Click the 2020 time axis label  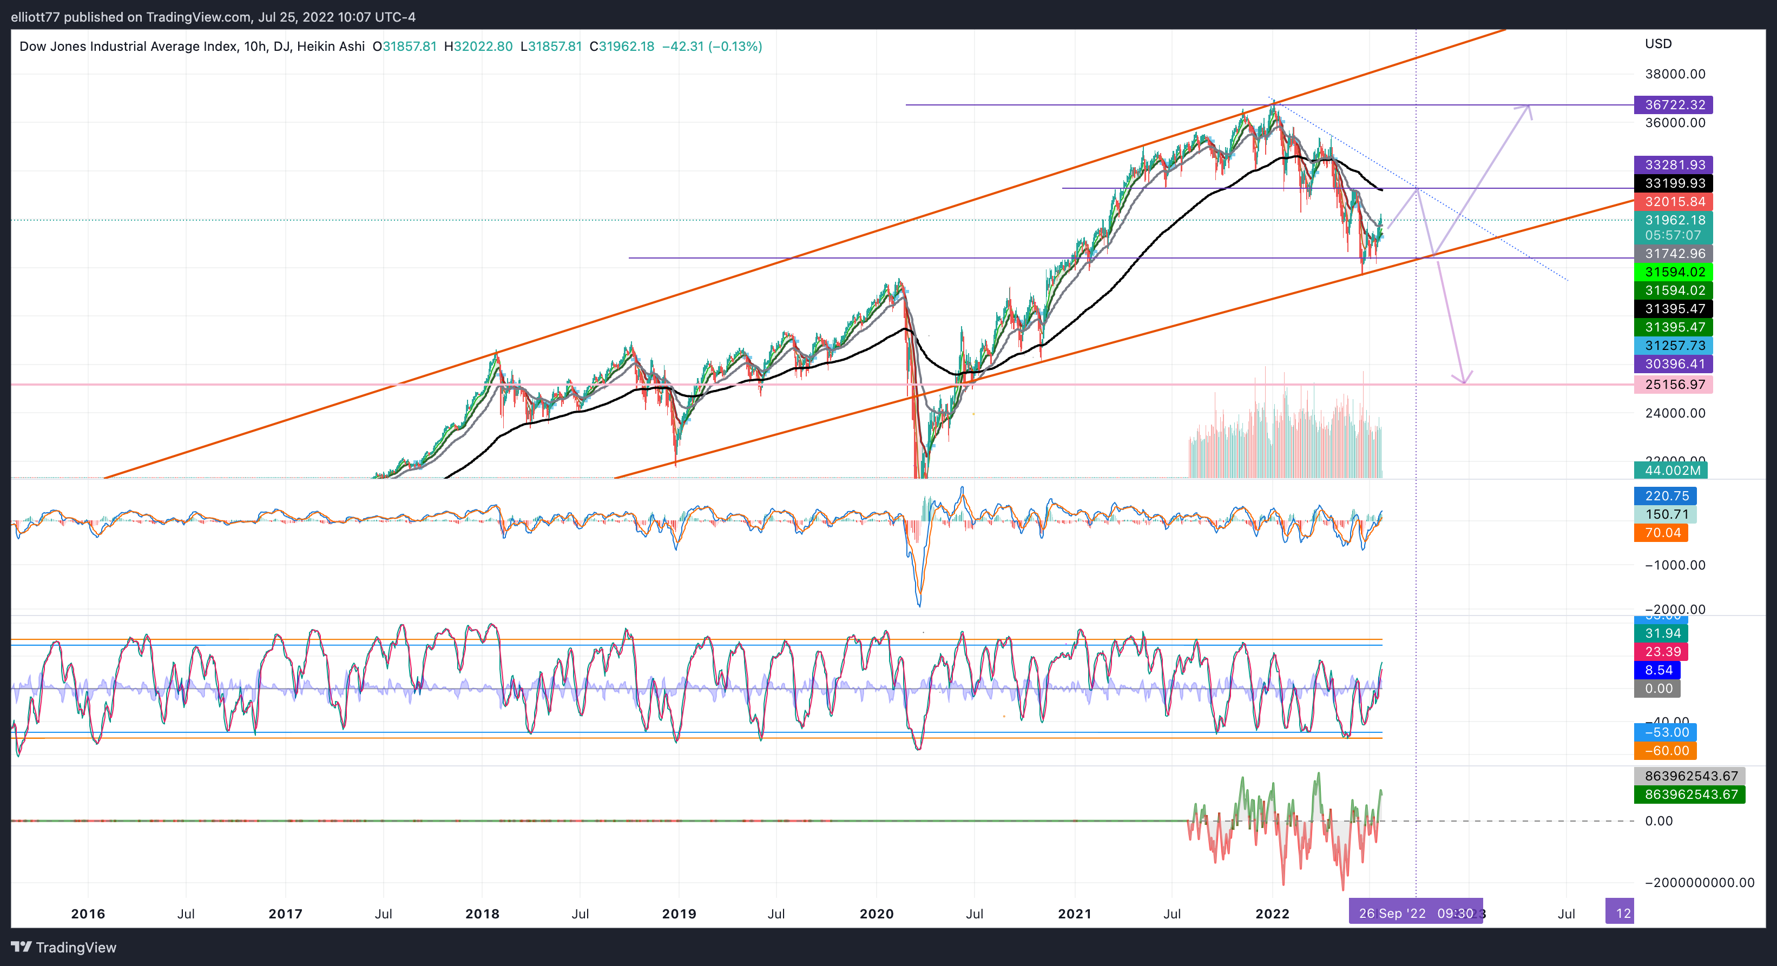coord(877,914)
